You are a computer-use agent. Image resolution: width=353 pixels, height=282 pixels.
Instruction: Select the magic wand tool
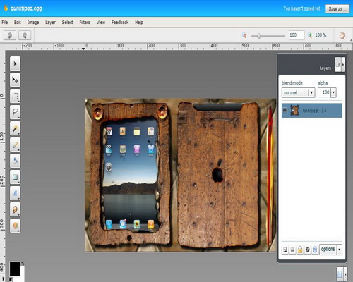coord(15,128)
